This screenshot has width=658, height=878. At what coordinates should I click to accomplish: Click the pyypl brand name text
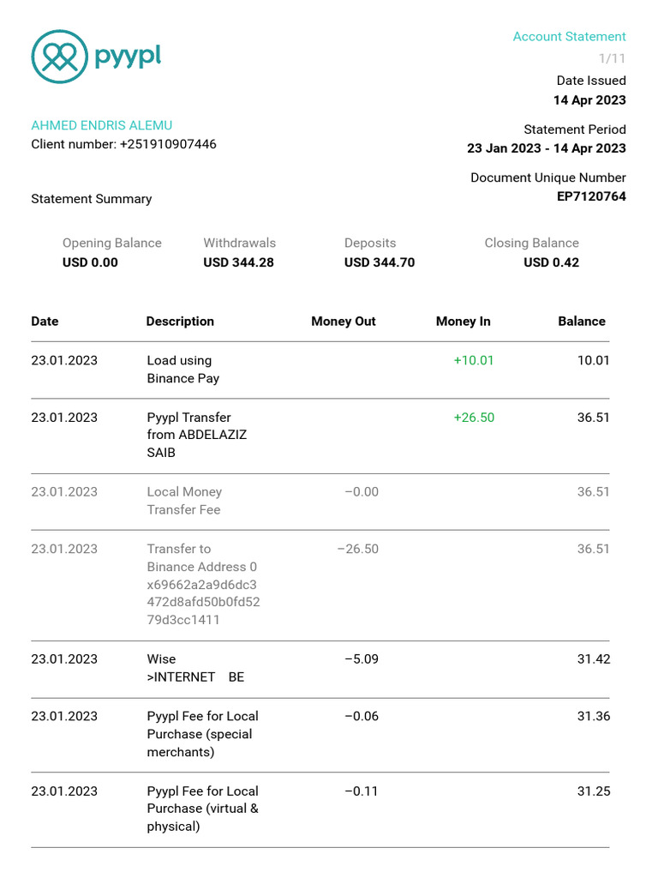coord(128,57)
